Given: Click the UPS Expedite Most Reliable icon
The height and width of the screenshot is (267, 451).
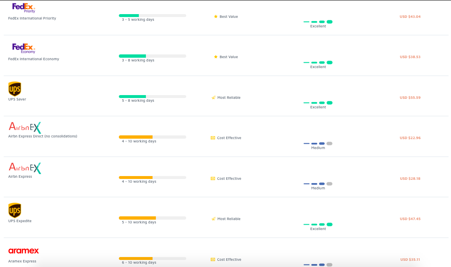Looking at the screenshot, I should click(x=213, y=219).
